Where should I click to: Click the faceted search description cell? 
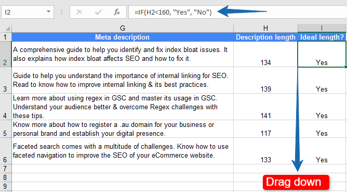tap(123, 151)
